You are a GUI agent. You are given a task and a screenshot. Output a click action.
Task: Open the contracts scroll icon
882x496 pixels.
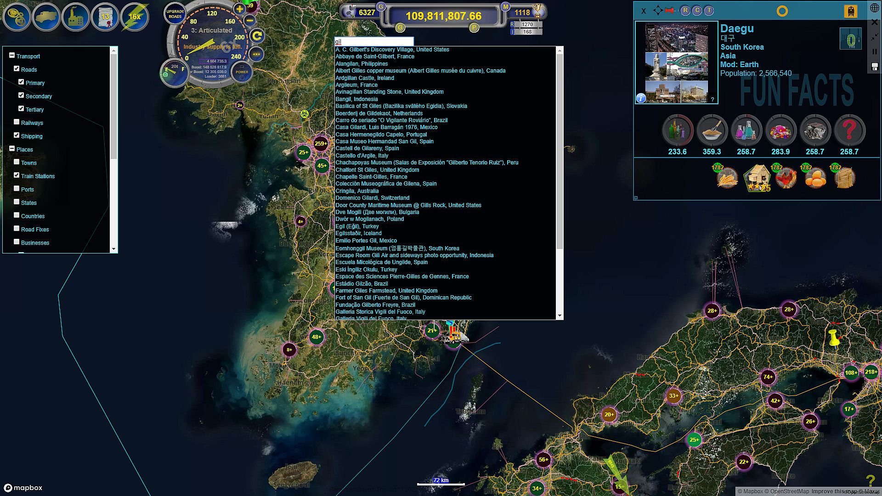click(105, 17)
